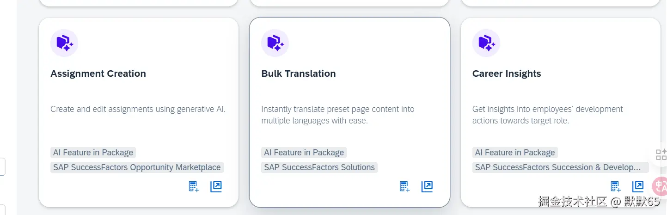Screen dimensions: 667x215
Task: Open the Bulk Translation card title
Action: tap(299, 74)
